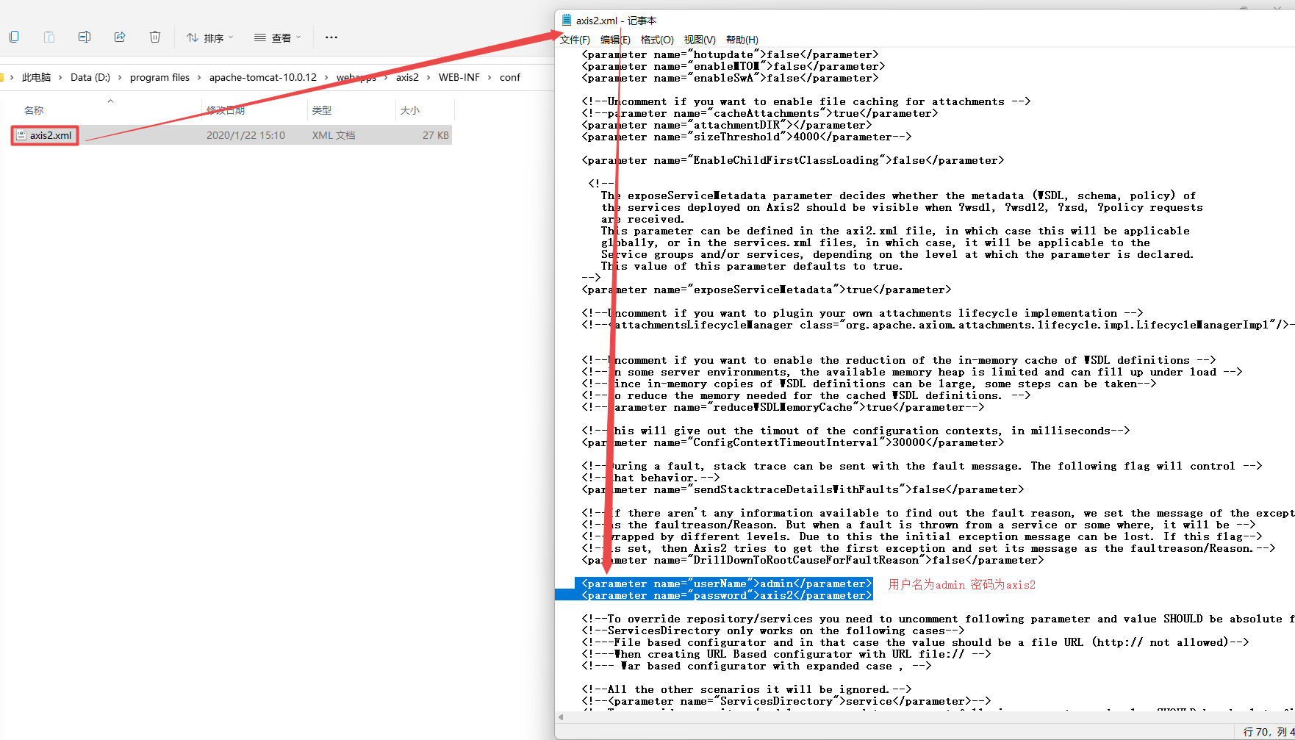Expand chevron after WEB-INF in breadcrumb
Screen dimensions: 1295x740
(x=489, y=77)
